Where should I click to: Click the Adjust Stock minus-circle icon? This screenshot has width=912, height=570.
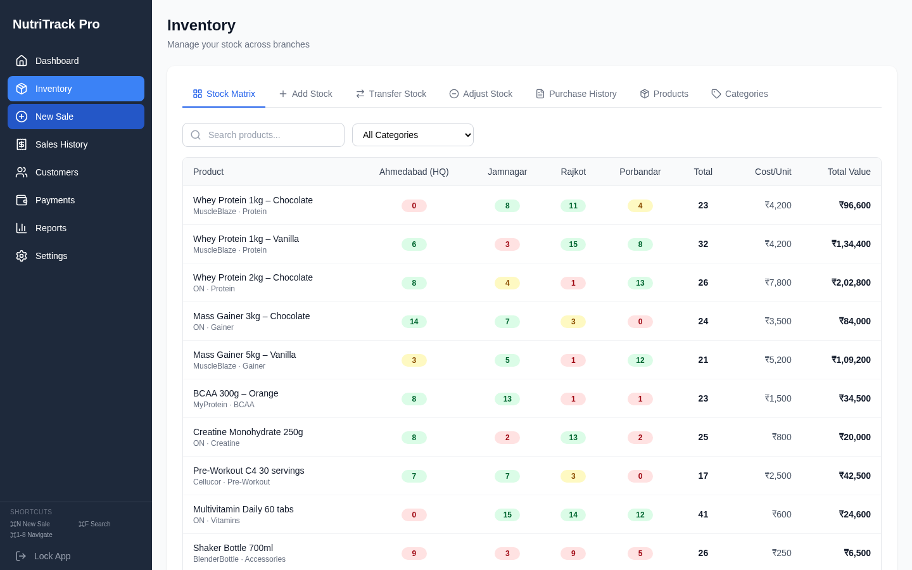454,94
